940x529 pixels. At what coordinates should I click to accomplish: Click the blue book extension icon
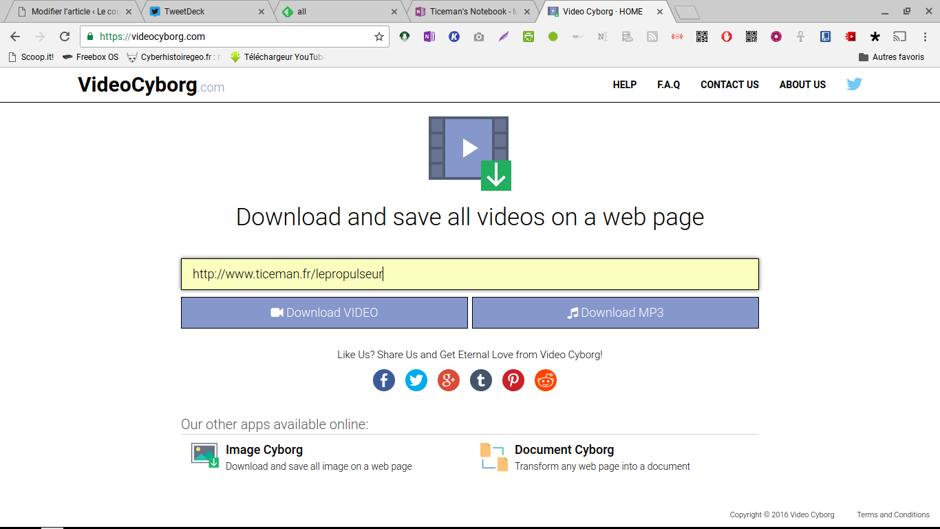click(x=826, y=37)
